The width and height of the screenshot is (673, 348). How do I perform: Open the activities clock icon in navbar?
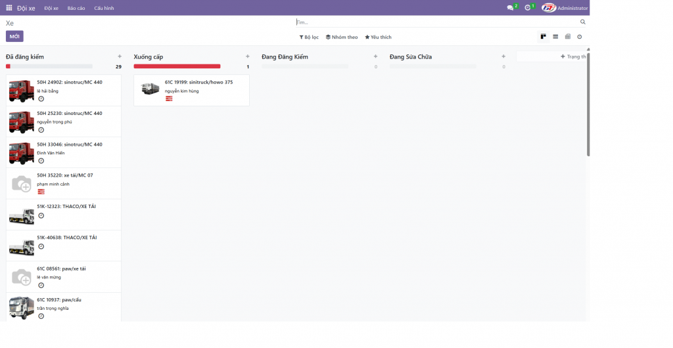coord(527,8)
